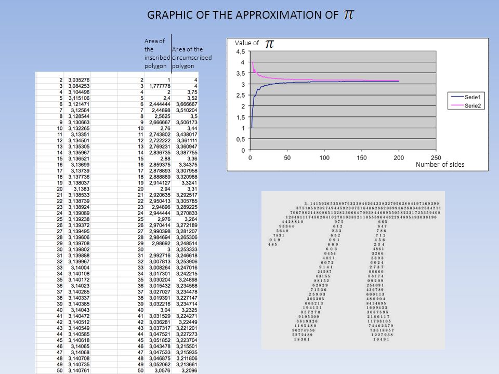
Task: Select the 'Number of sides' axis label
Action: (440, 165)
